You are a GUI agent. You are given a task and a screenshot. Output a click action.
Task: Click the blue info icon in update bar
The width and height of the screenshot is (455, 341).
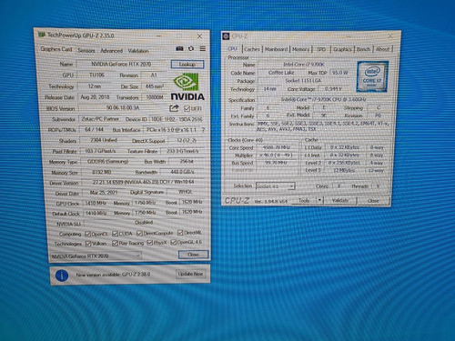coord(62,276)
